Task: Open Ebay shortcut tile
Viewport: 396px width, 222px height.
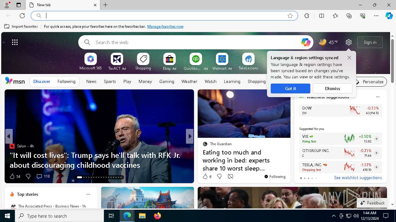Action: coord(170,62)
